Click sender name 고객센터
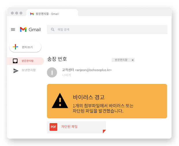The width and height of the screenshot is (179, 146). click(68, 70)
